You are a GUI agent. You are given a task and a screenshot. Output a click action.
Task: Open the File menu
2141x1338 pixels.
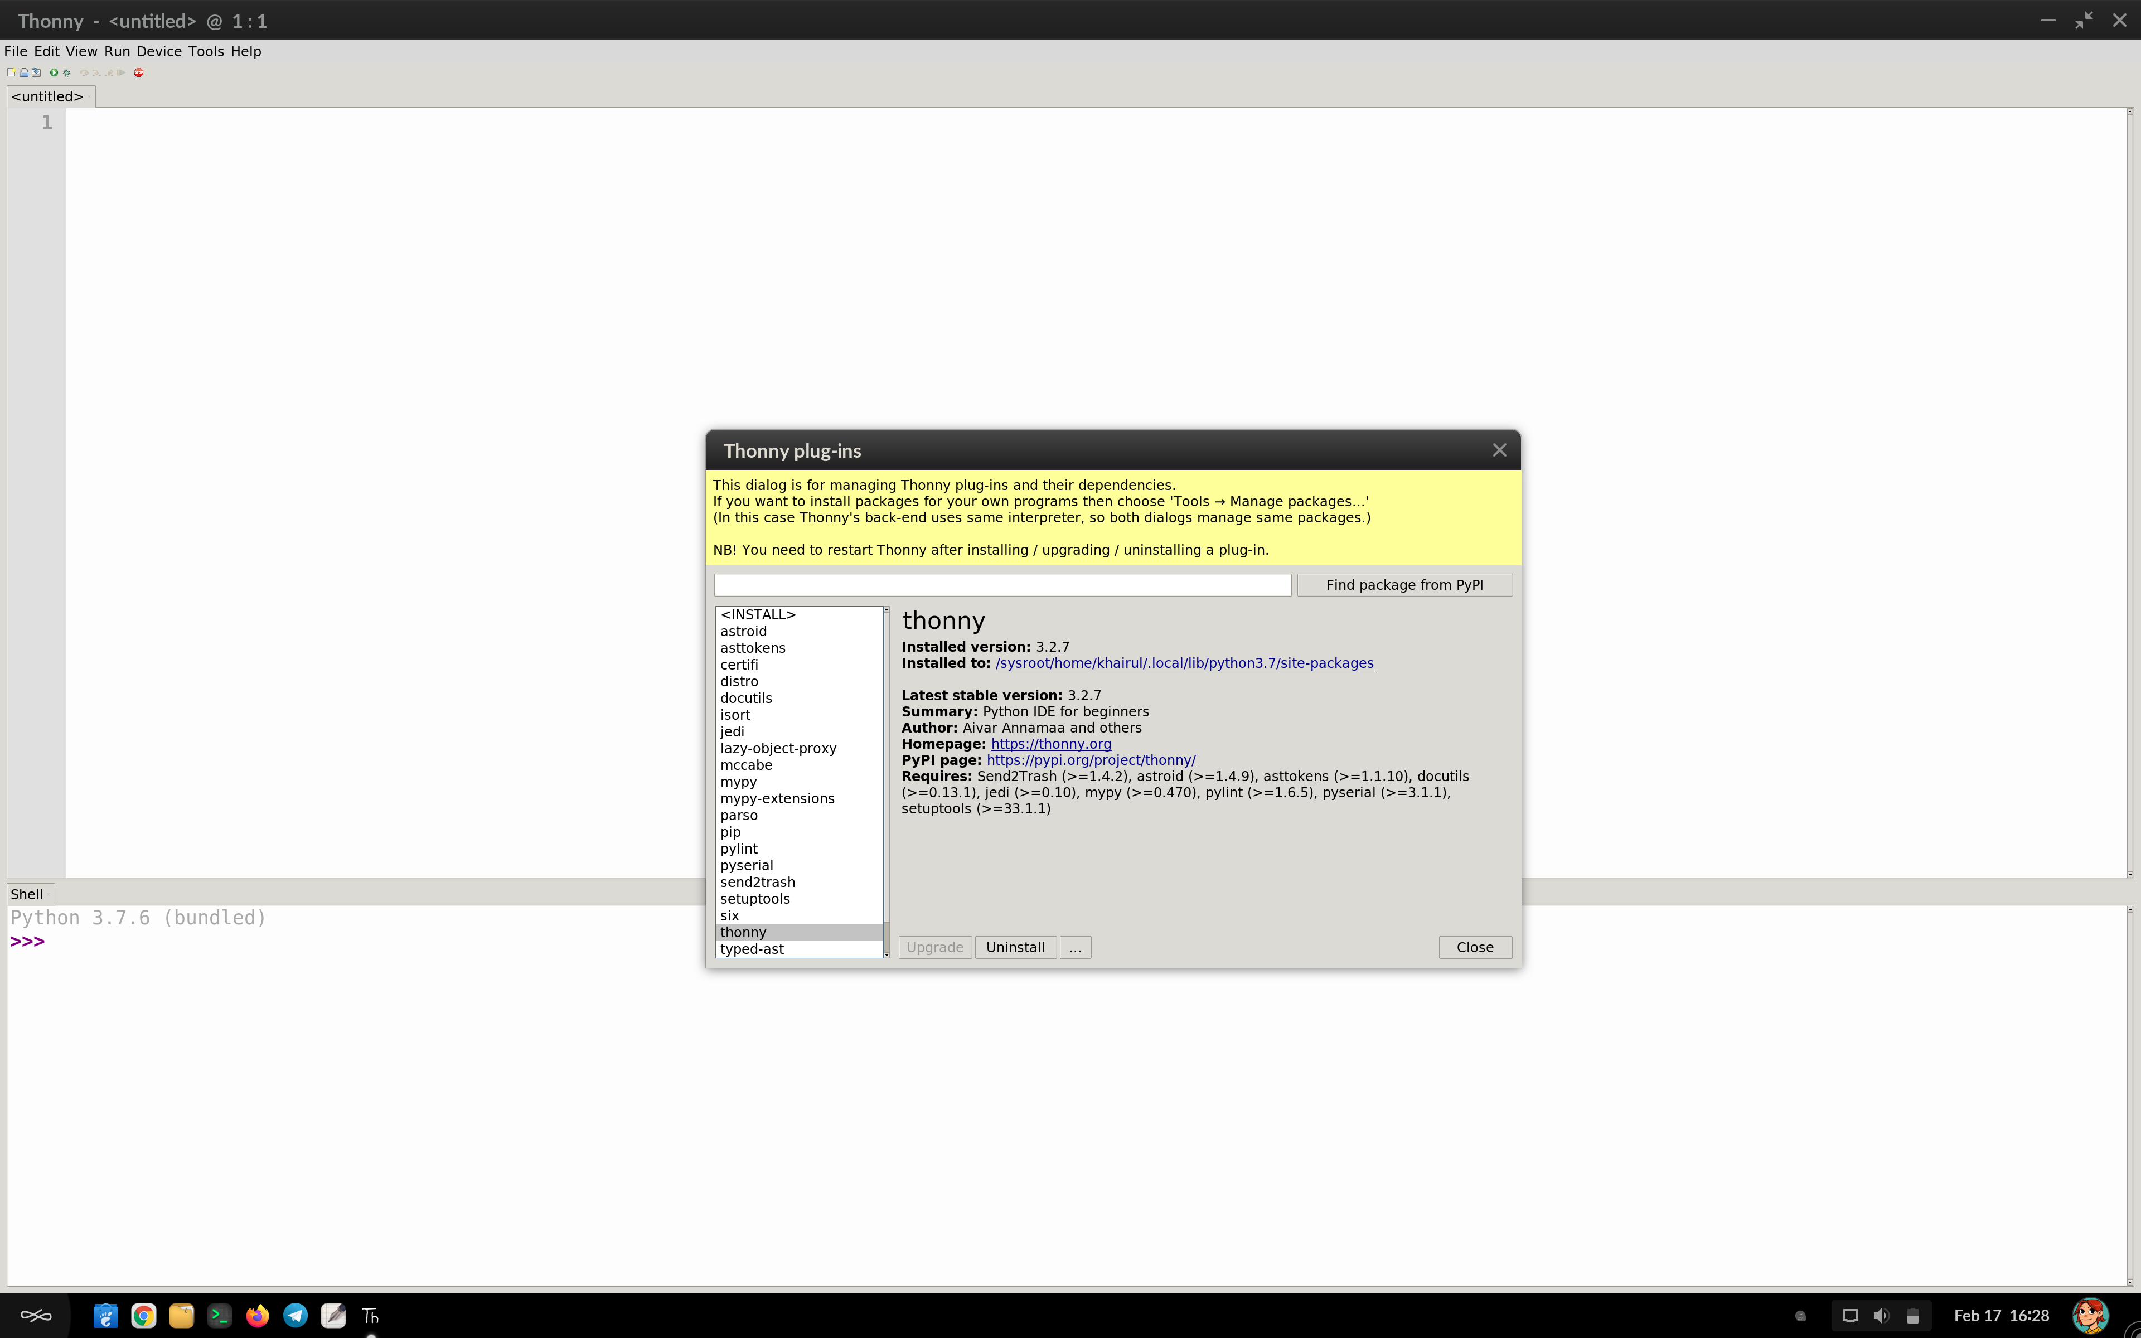click(16, 51)
